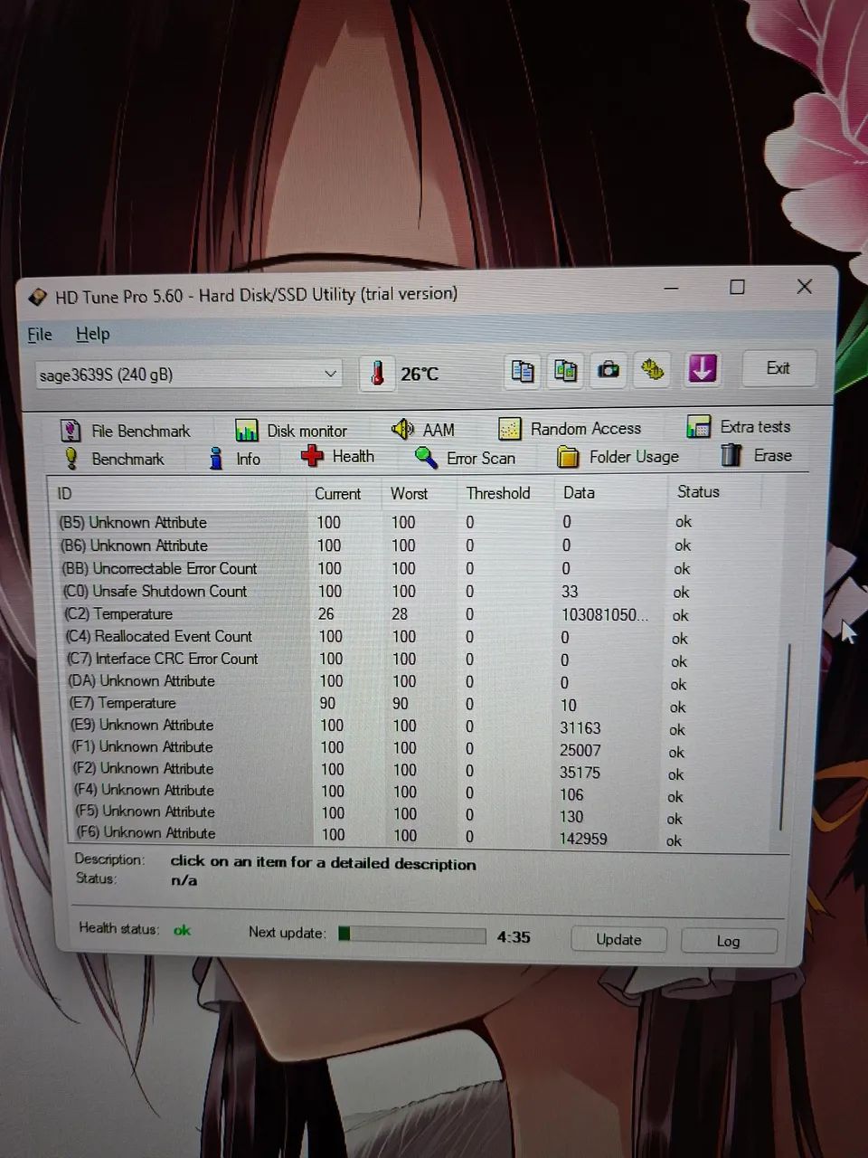The image size is (868, 1158).
Task: Click the Exit button
Action: (778, 368)
